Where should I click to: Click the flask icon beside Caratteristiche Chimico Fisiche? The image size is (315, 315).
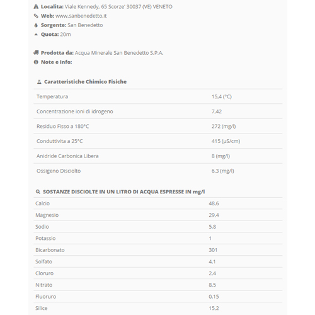39,82
